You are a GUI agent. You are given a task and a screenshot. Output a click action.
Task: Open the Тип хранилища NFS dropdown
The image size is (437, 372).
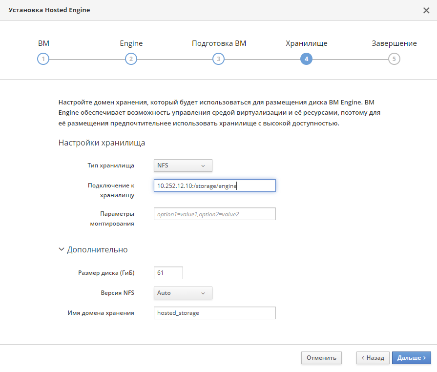click(x=183, y=165)
